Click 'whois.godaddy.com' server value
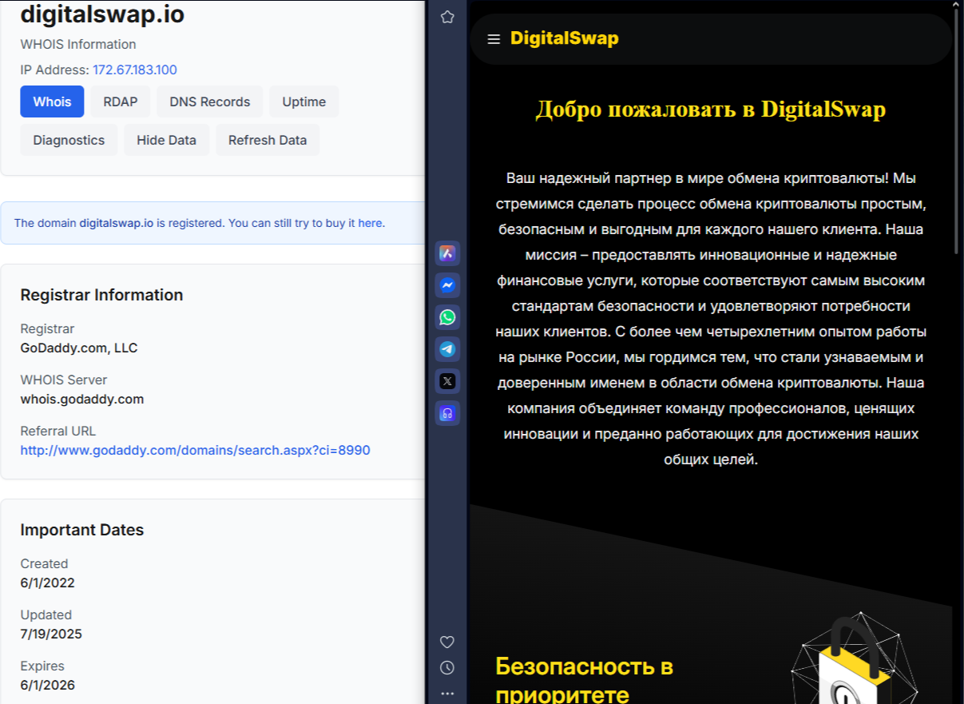The height and width of the screenshot is (704, 964). click(x=82, y=399)
